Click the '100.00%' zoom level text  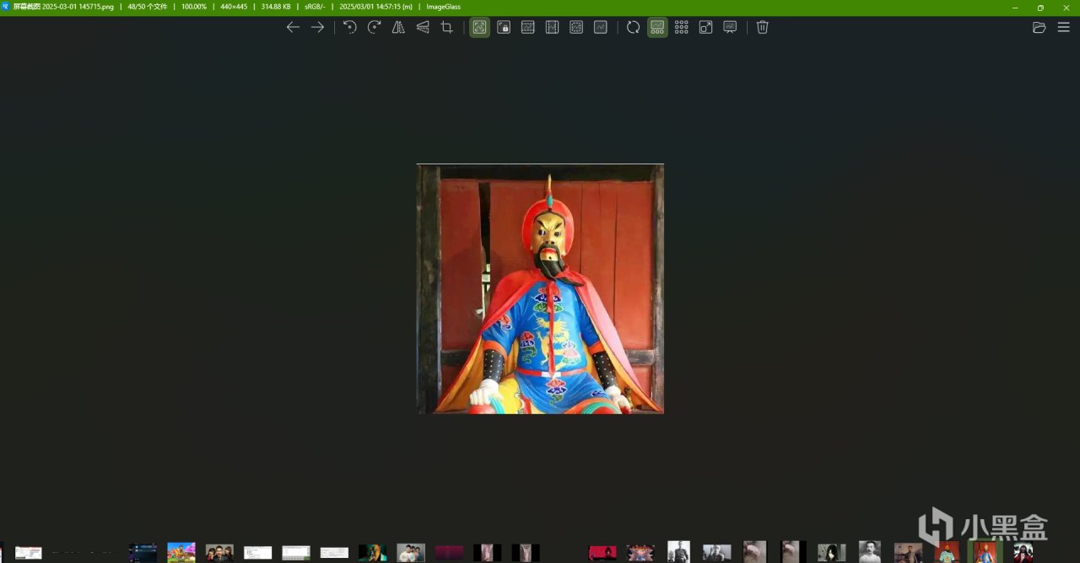194,7
